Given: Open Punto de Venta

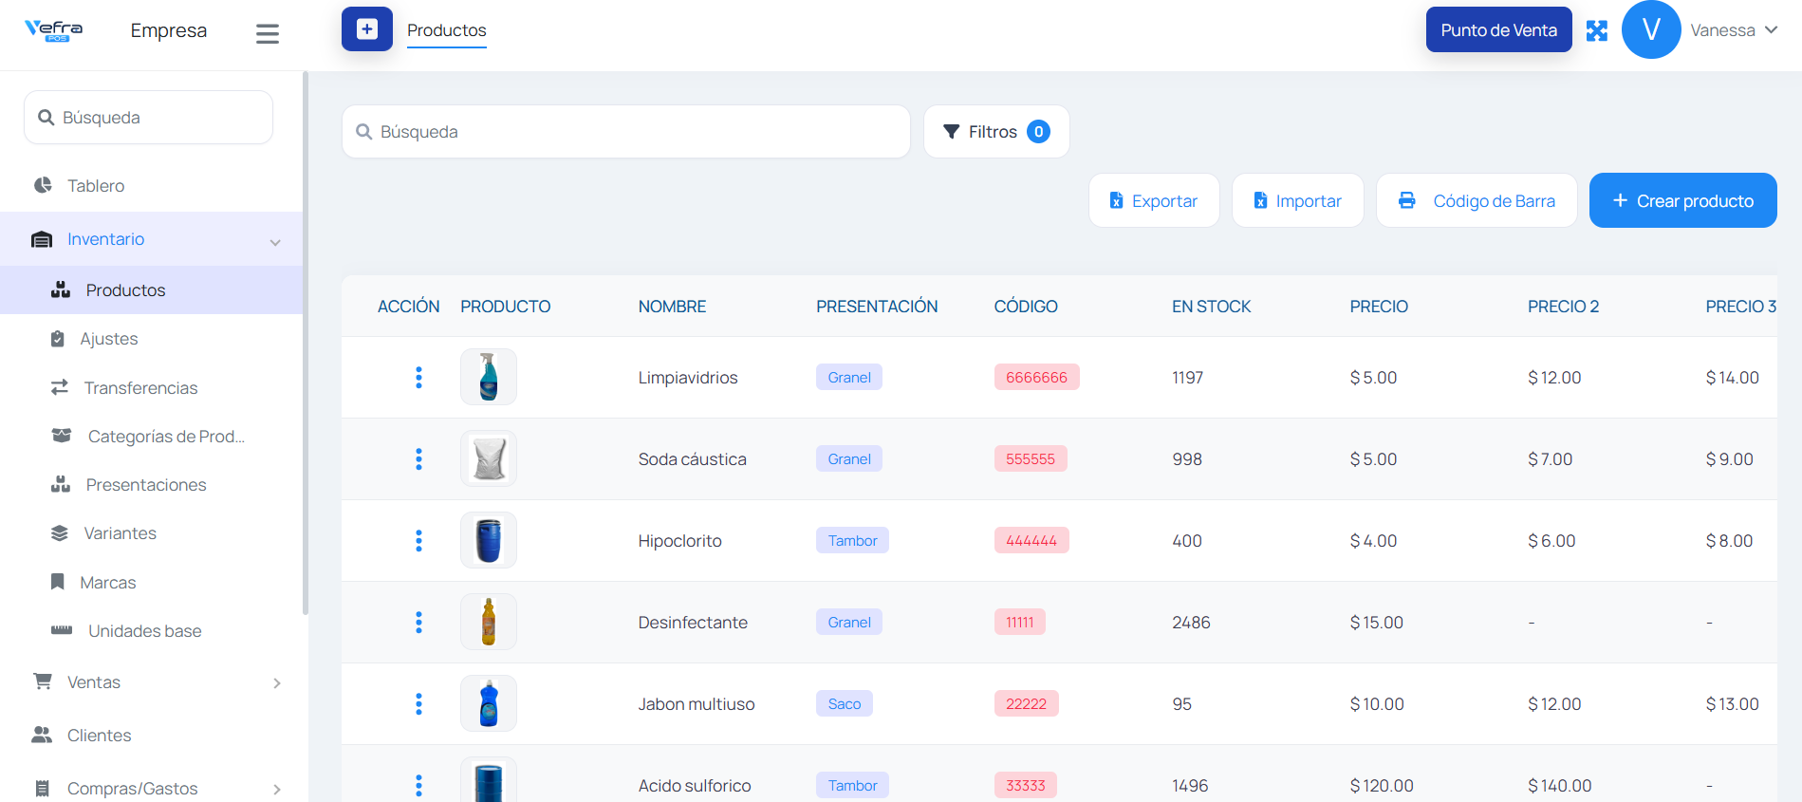Looking at the screenshot, I should coord(1499,30).
